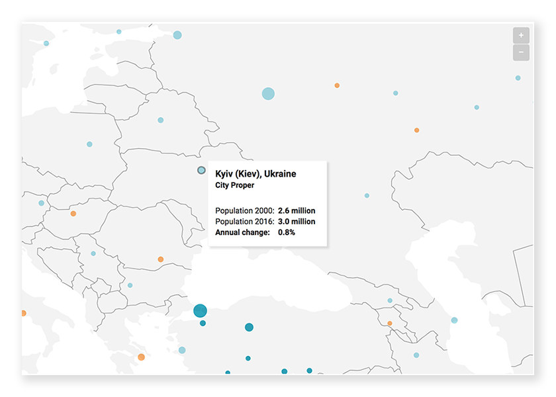
Task: Select the light-blue Sofia dot in Bulgaria
Action: (x=130, y=285)
